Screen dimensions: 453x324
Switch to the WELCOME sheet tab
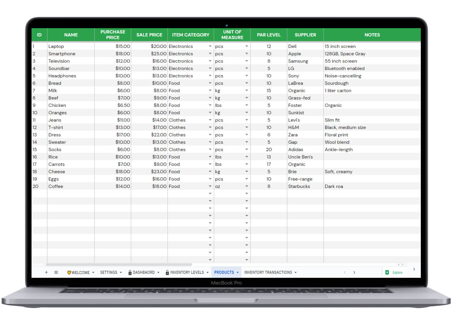(x=80, y=272)
